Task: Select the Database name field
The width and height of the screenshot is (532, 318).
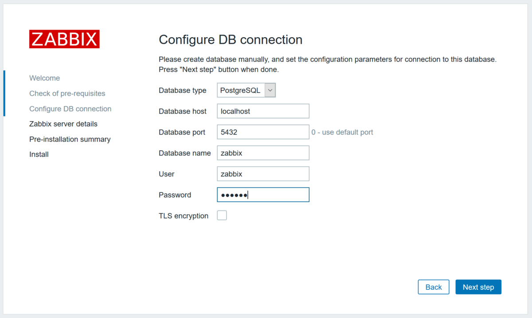Action: click(x=262, y=153)
